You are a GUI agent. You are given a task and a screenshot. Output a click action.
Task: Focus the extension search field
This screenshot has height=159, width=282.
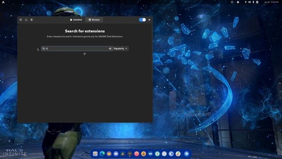click(x=77, y=49)
